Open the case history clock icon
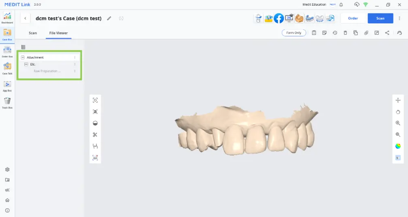The height and width of the screenshot is (217, 408). (335, 33)
